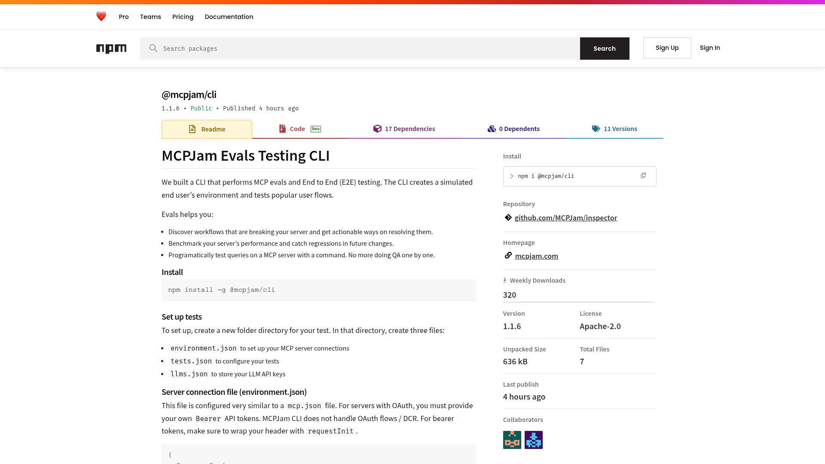Click the Dependents cubes icon
This screenshot has height=464, width=825.
492,129
